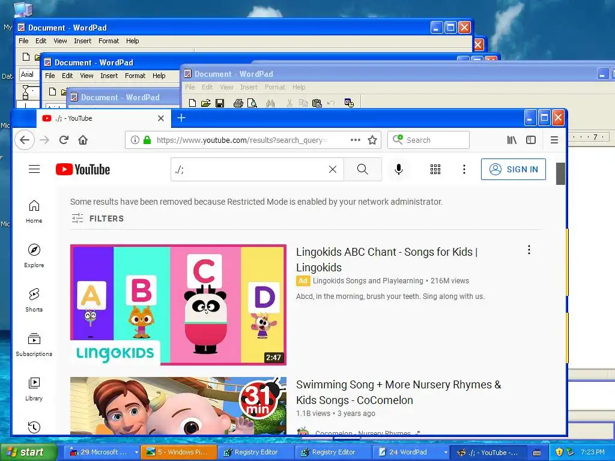Click Date/Time insert icon in inactive WordPad toolbar
Image resolution: width=615 pixels, height=461 pixels.
click(x=349, y=103)
